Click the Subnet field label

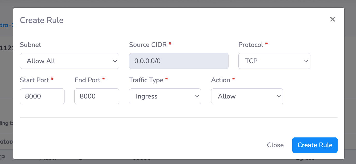[31, 45]
